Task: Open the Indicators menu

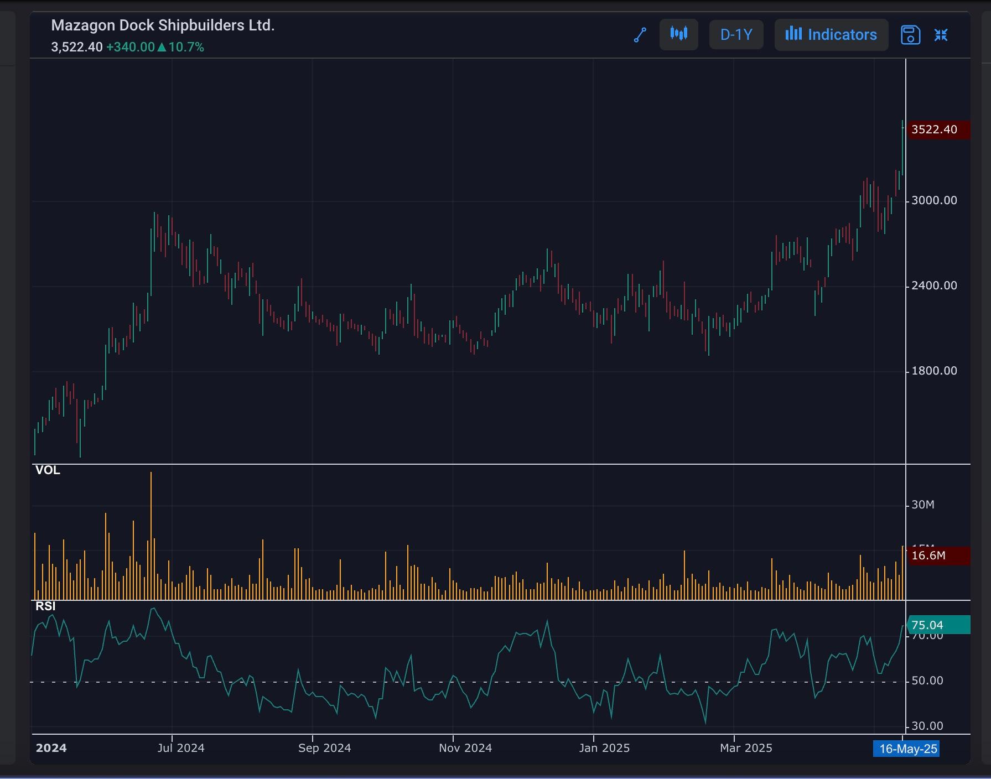Action: click(x=831, y=35)
